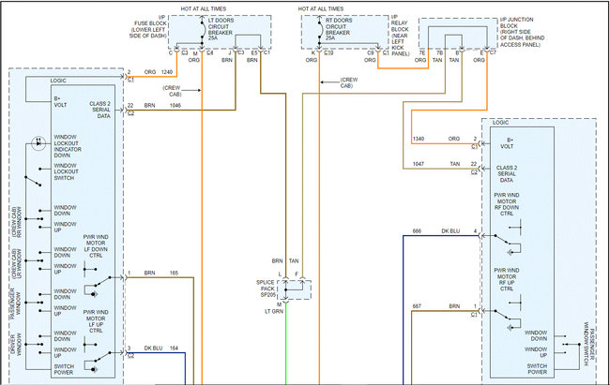Click wire circuit number 164
The width and height of the screenshot is (610, 385).
(x=174, y=348)
